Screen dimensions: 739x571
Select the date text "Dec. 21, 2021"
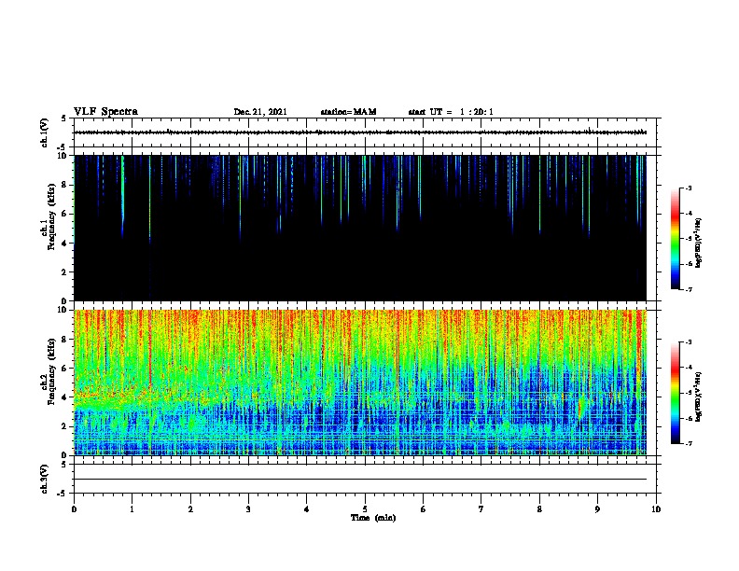260,112
